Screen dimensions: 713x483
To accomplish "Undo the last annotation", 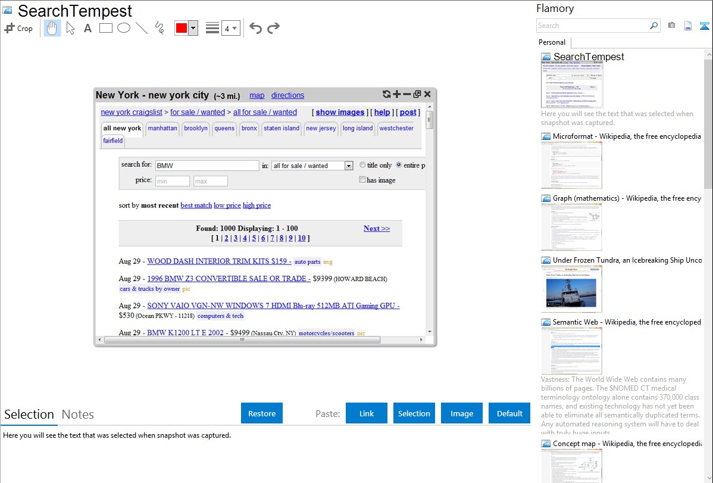I will pyautogui.click(x=255, y=28).
